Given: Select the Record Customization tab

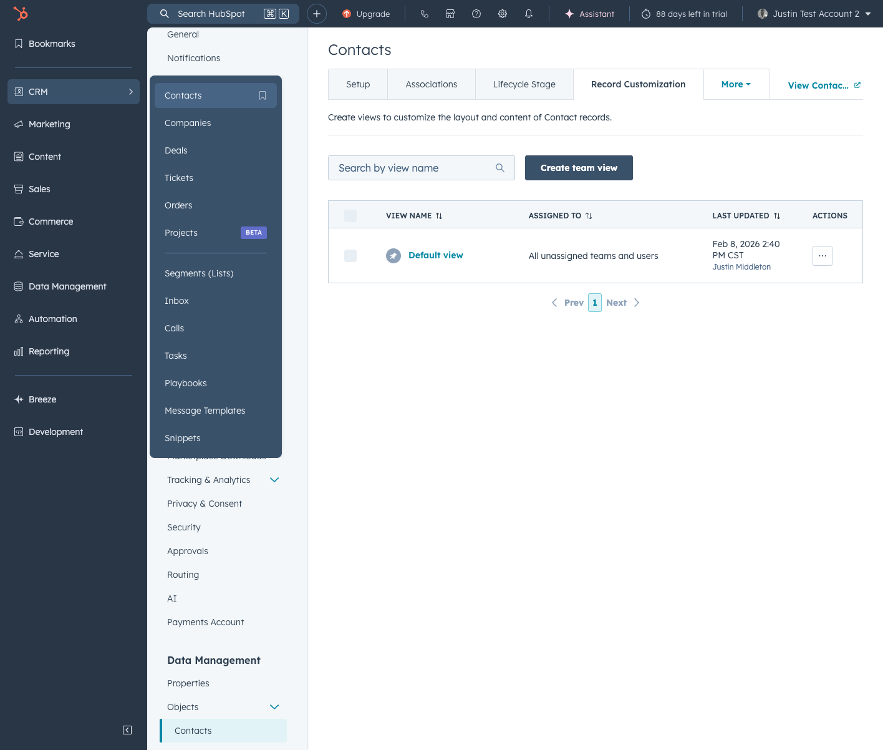Looking at the screenshot, I should tap(639, 84).
